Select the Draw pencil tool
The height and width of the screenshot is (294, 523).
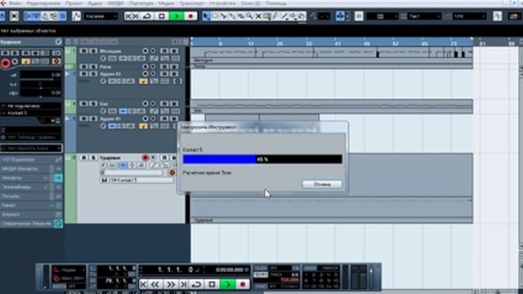pyautogui.click(x=275, y=16)
